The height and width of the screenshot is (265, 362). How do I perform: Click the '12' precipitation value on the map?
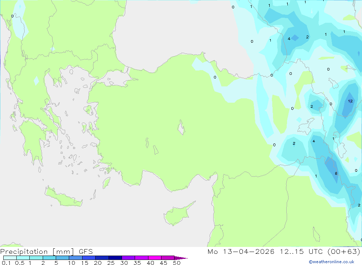[x=350, y=101]
